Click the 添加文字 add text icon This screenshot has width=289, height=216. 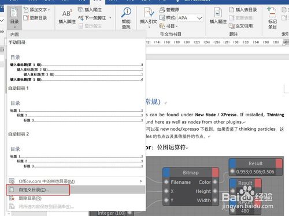pyautogui.click(x=26, y=10)
